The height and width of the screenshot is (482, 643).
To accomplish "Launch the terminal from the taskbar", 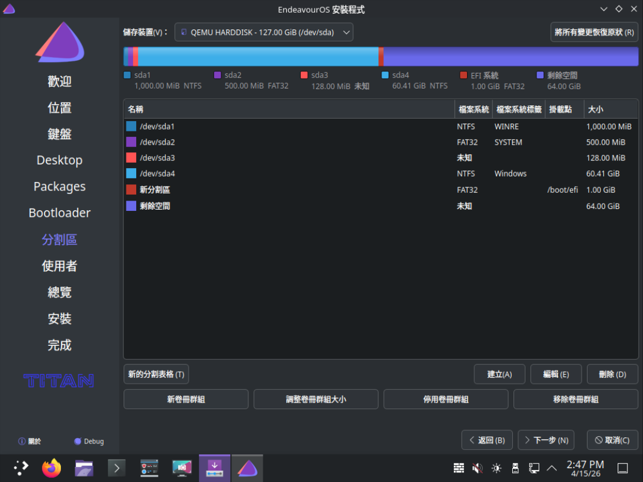I will [116, 468].
